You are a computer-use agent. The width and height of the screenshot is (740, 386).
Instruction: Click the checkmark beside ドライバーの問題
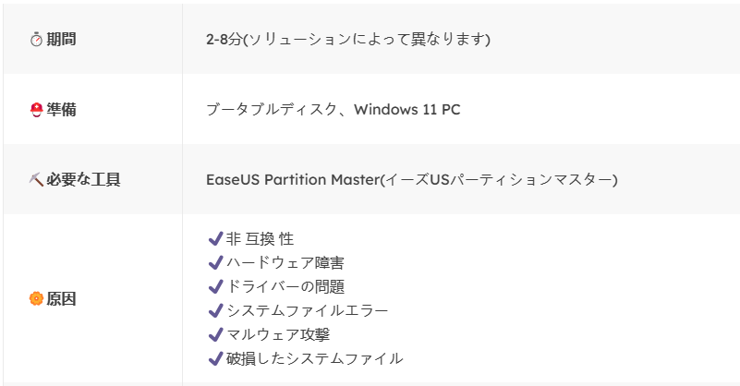[x=216, y=287]
